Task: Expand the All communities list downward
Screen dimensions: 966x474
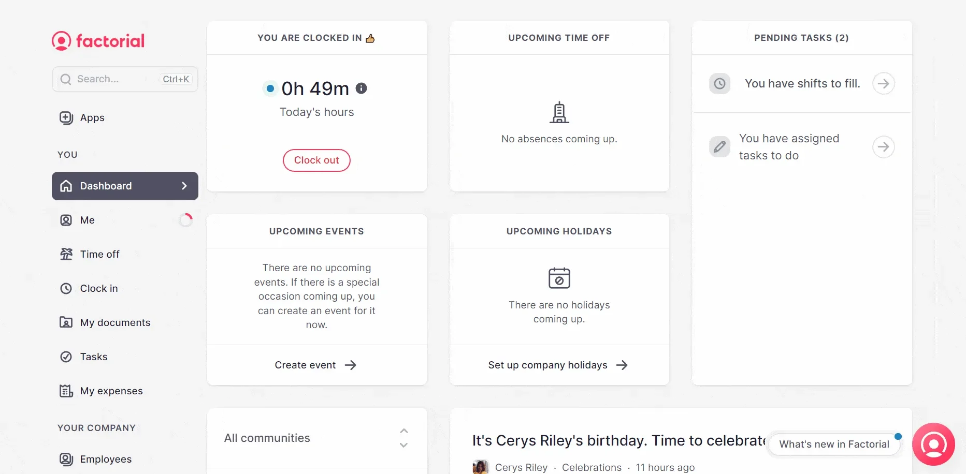Action: (403, 445)
